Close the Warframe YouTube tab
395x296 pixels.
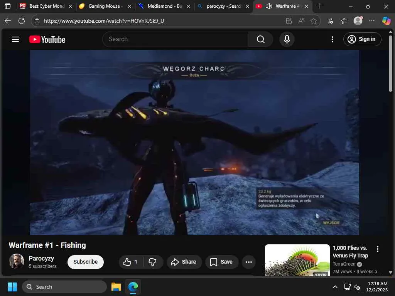click(306, 6)
